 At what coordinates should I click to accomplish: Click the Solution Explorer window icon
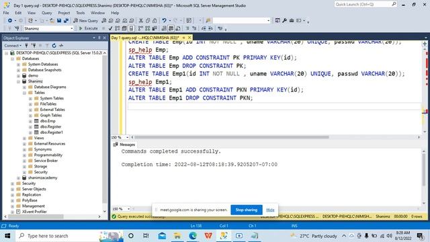(x=277, y=21)
